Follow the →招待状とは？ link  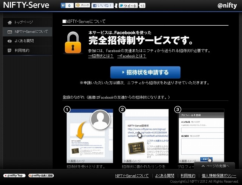click(x=101, y=56)
